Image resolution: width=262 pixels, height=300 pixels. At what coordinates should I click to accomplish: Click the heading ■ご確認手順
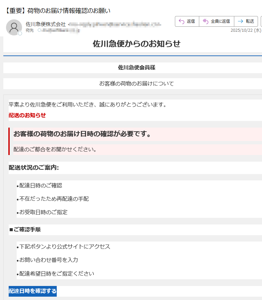point(25,230)
